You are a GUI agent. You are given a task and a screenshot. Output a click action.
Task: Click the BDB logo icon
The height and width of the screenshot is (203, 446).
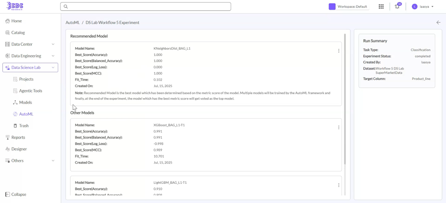coord(15,7)
